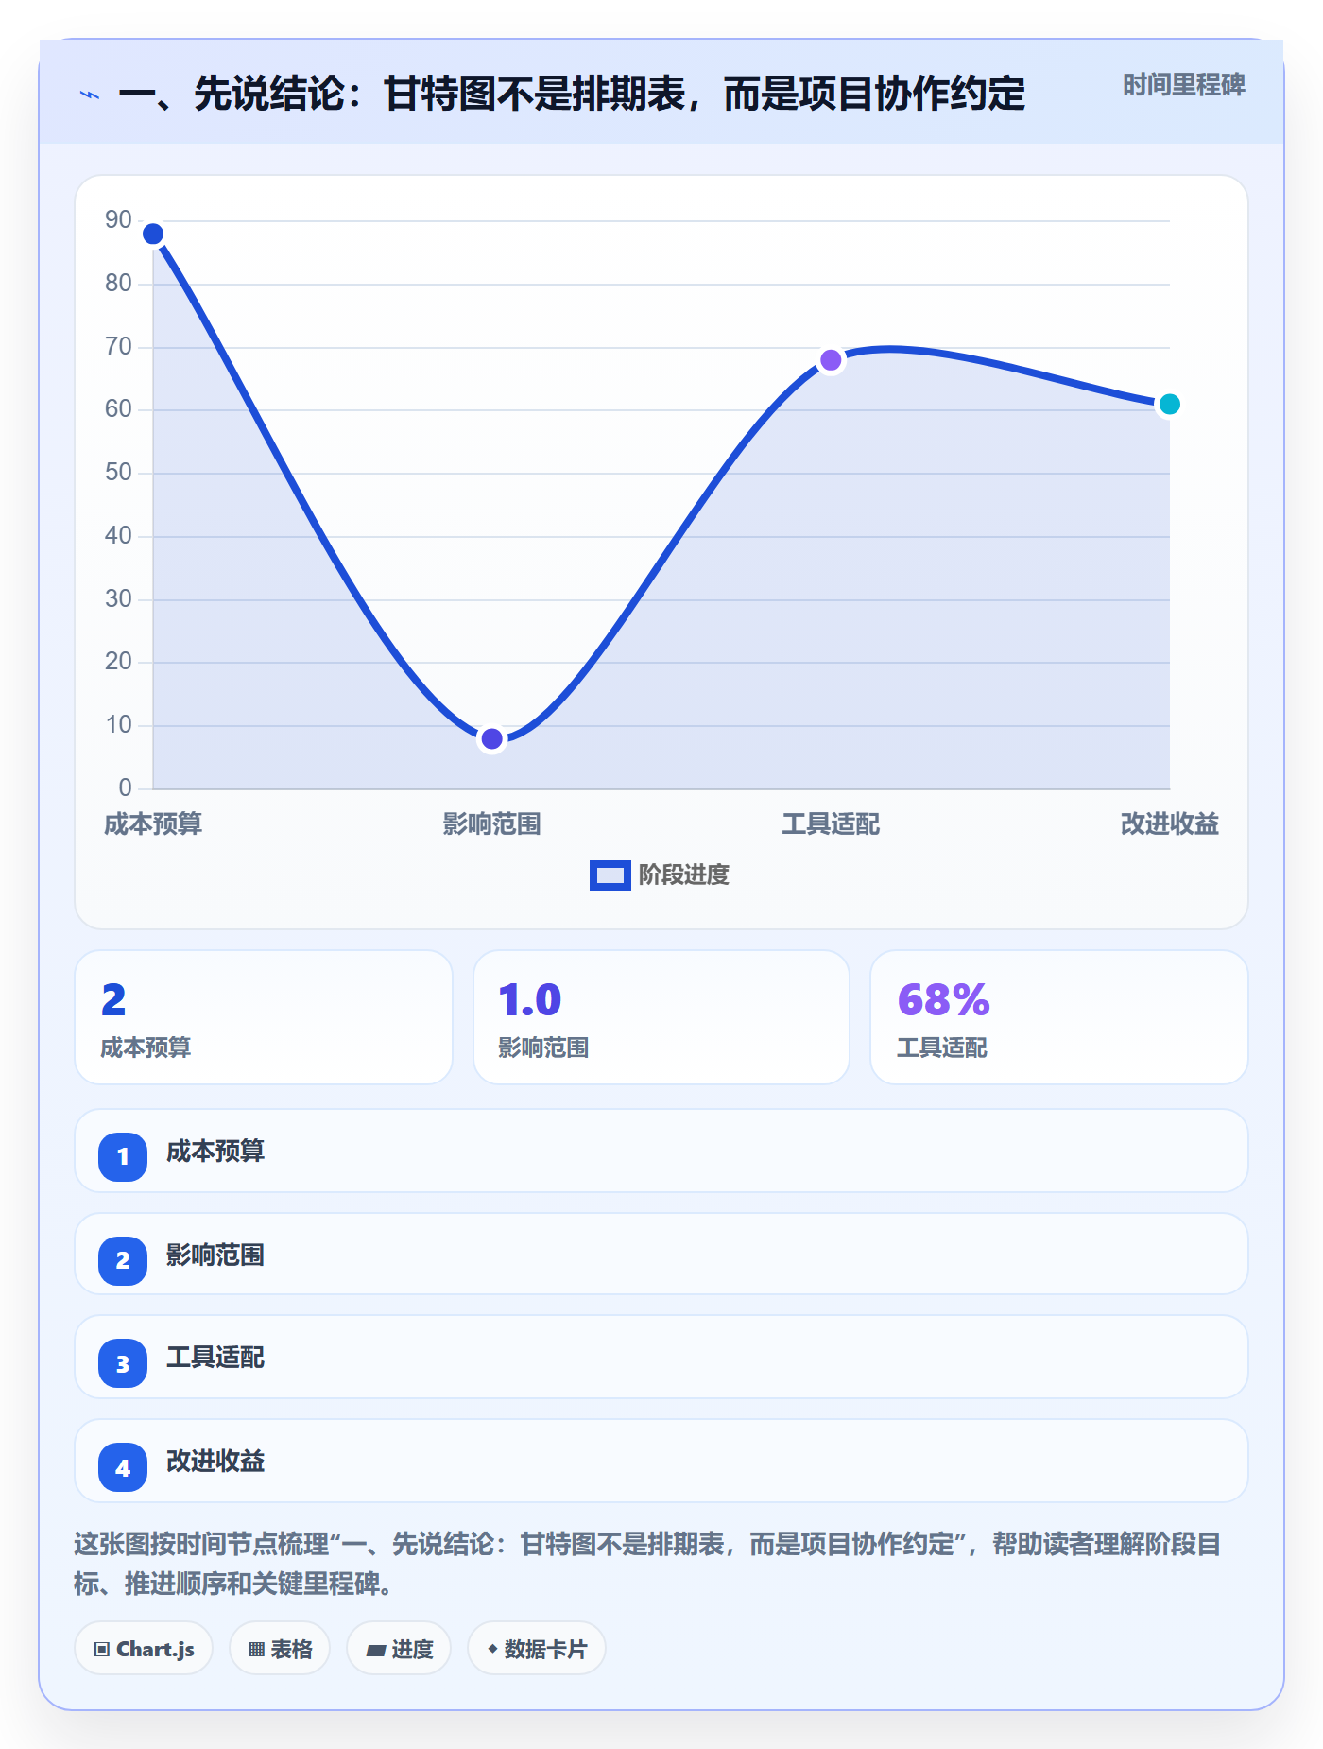Click the 成本预算 stat card showing 2

[264, 1017]
